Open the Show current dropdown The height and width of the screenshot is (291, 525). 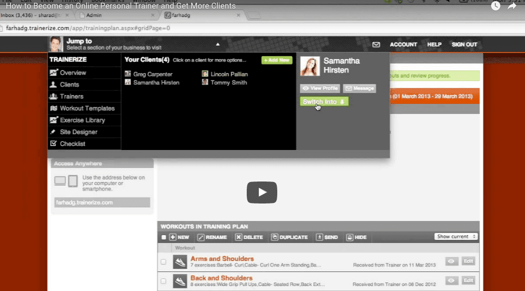[x=456, y=236]
